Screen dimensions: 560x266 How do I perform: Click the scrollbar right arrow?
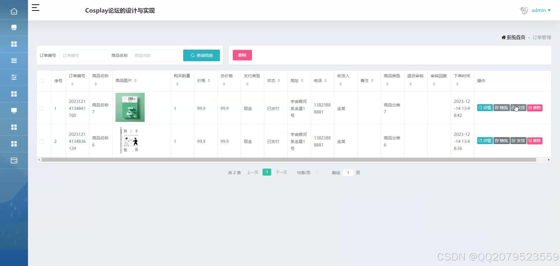549,160
